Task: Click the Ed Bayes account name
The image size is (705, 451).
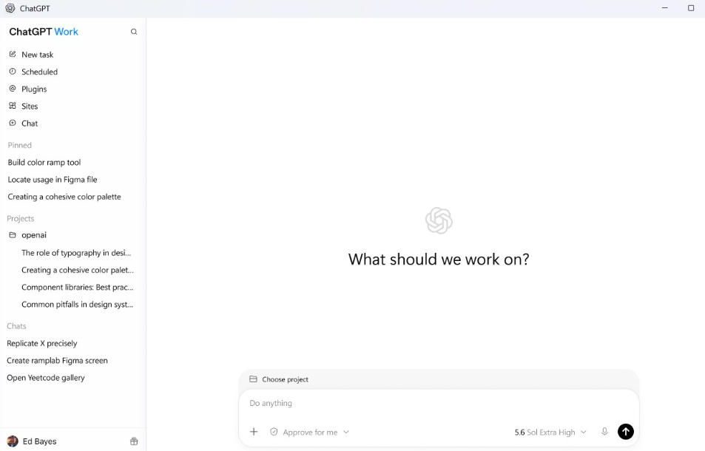Action: [39, 441]
